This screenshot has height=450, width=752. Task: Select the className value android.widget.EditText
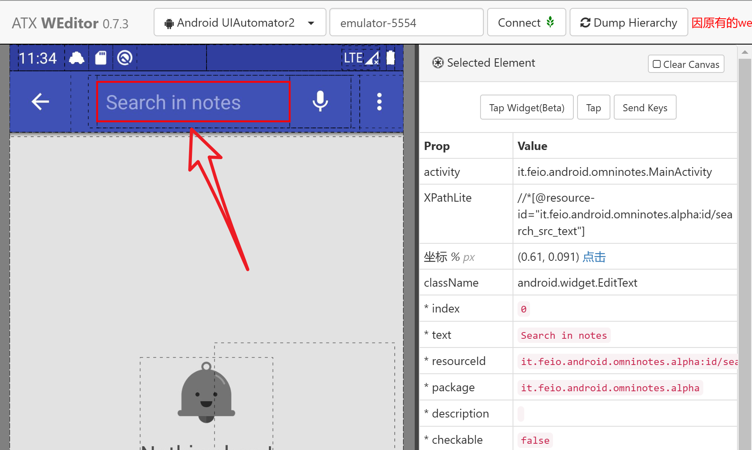[x=578, y=282]
